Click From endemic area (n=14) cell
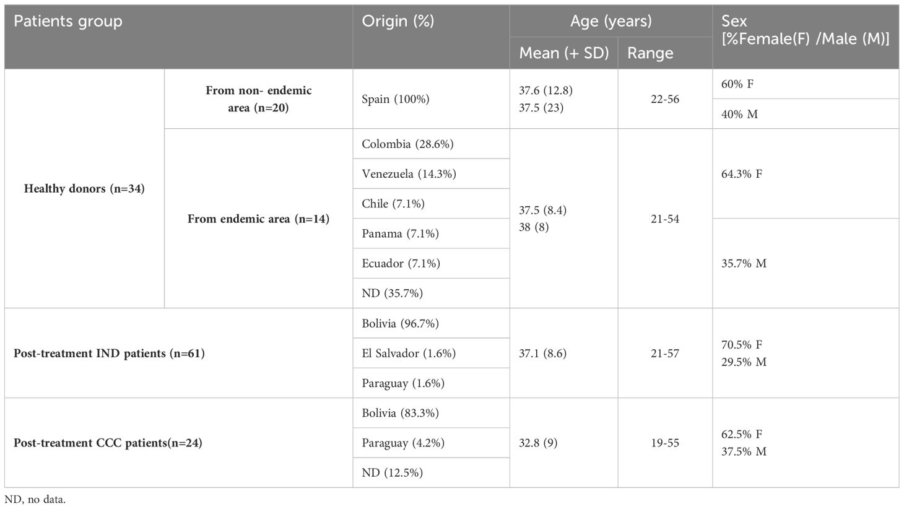The image size is (904, 509). click(x=259, y=219)
